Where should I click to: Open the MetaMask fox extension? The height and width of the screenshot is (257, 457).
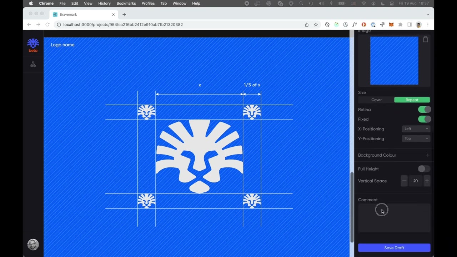[x=391, y=25]
